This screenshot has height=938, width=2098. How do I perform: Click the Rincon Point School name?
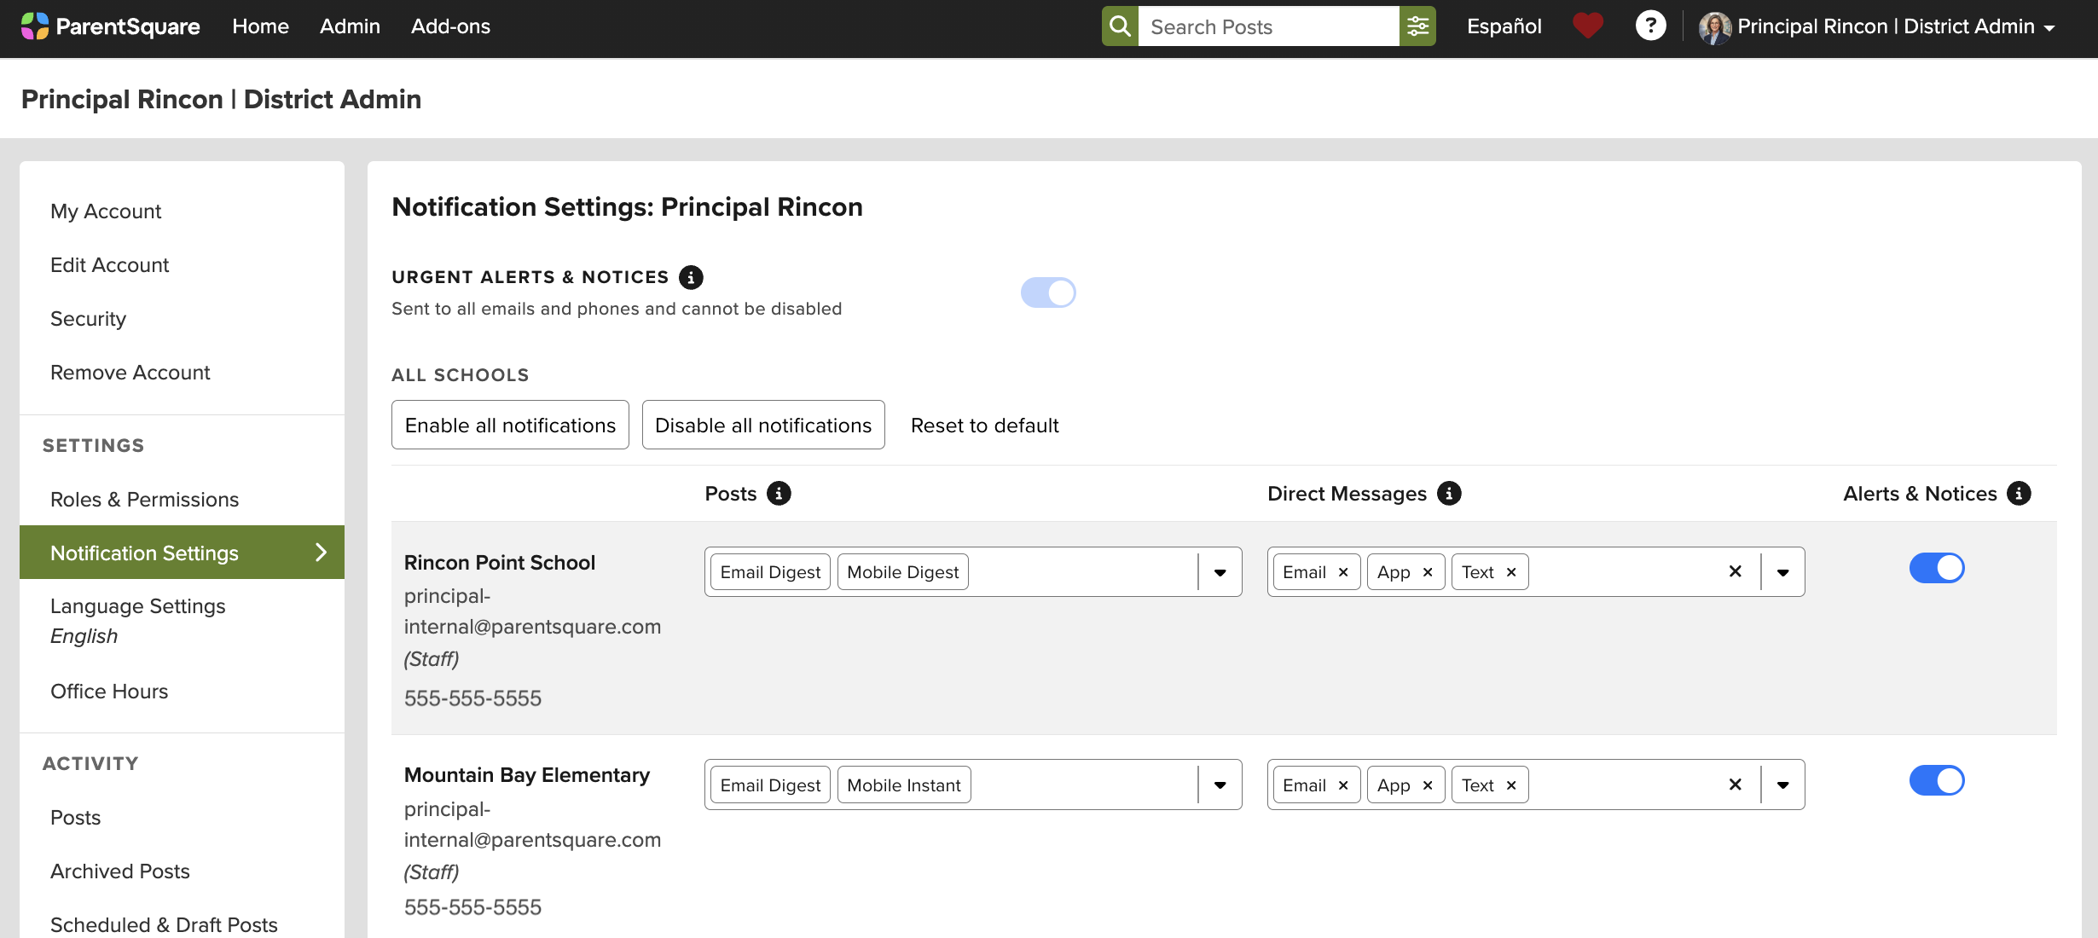[500, 563]
